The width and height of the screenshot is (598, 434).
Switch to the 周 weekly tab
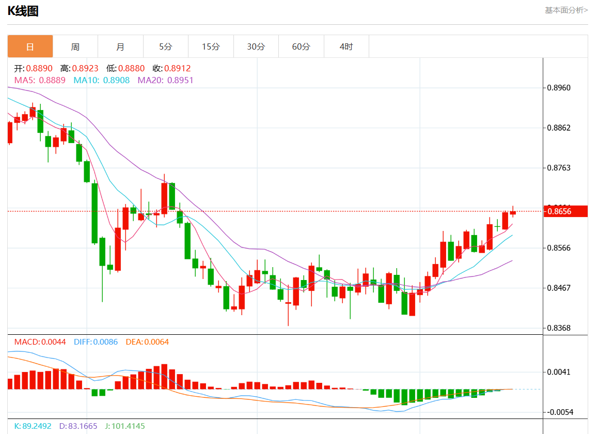point(75,47)
